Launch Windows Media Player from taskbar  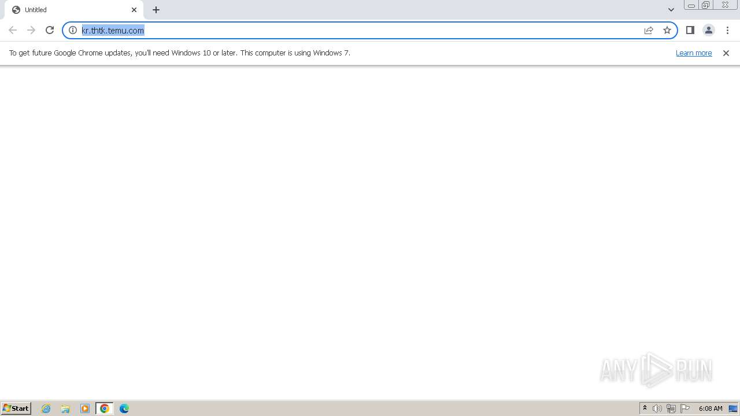point(85,408)
